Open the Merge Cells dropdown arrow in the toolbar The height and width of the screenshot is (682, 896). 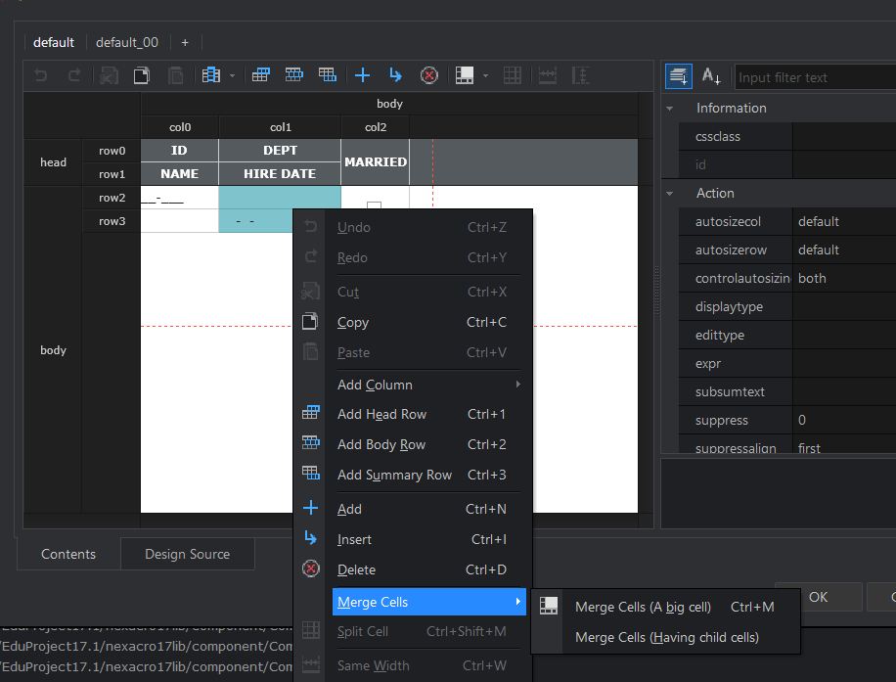point(486,75)
